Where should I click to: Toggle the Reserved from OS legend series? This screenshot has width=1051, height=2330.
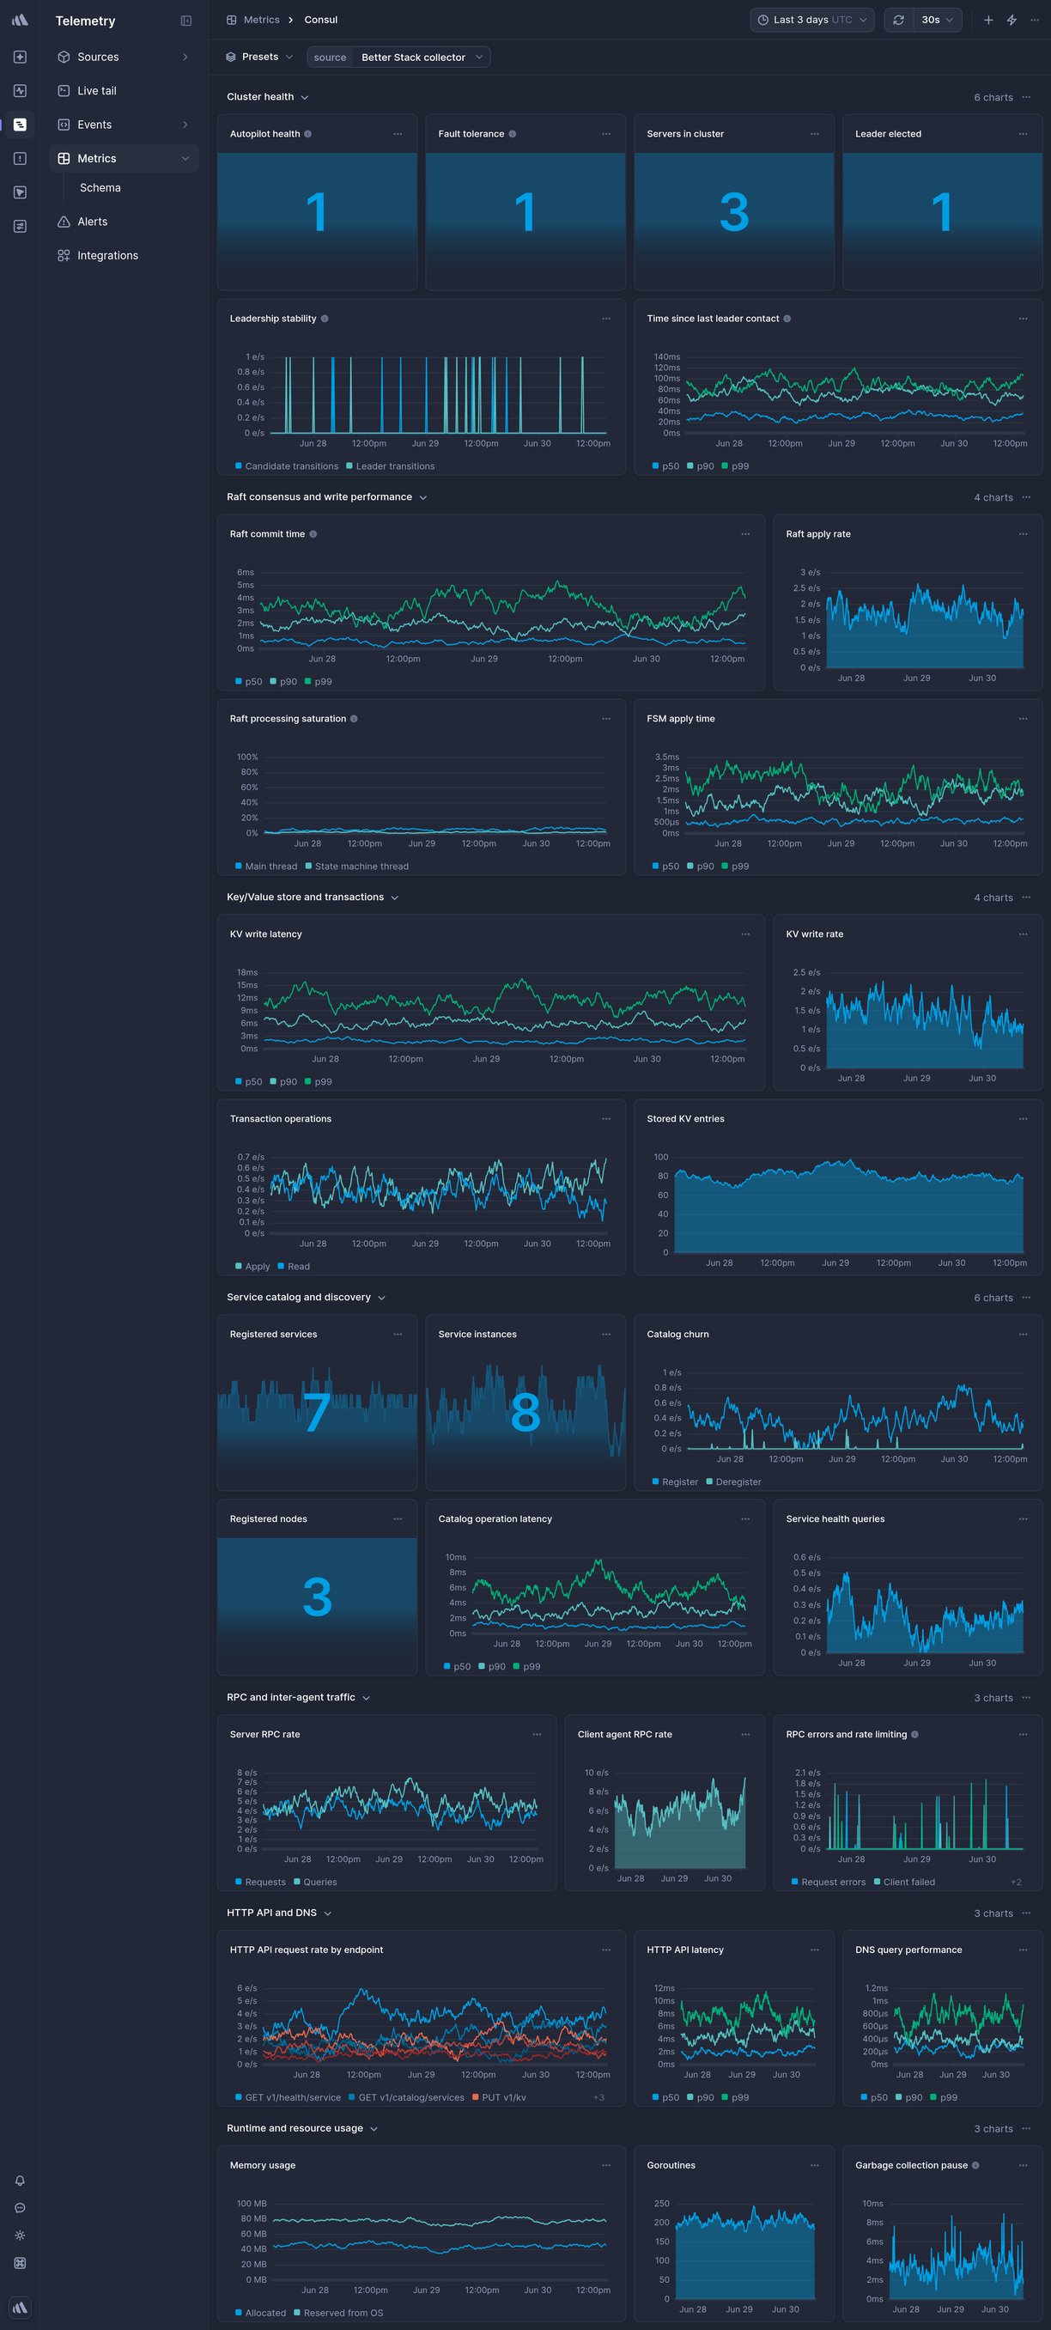(338, 2313)
